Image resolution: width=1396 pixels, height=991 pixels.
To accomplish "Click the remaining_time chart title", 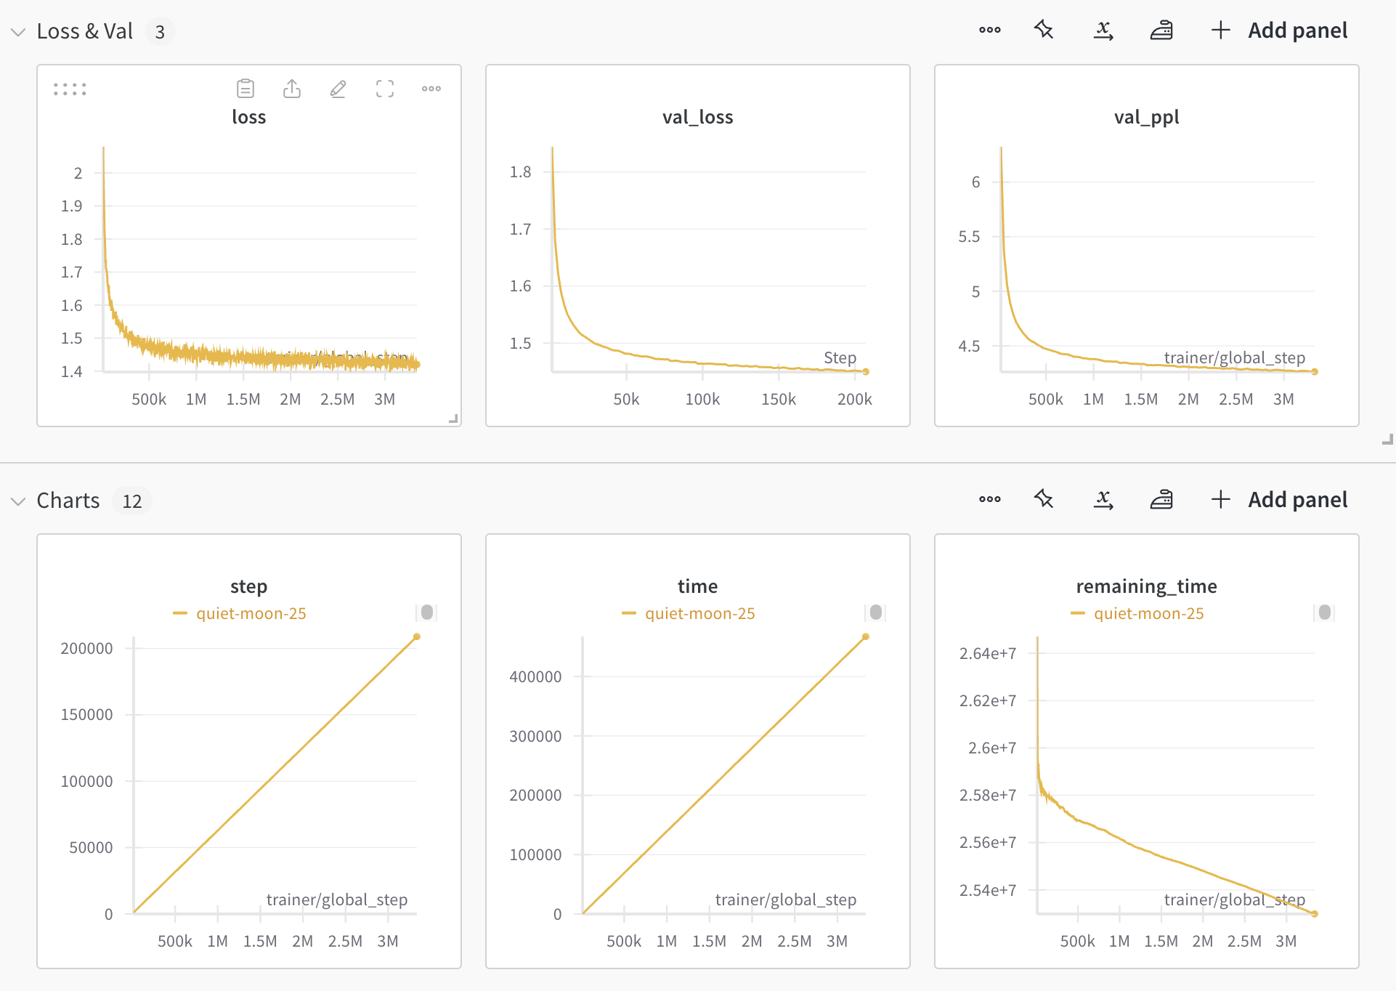I will pos(1147,586).
